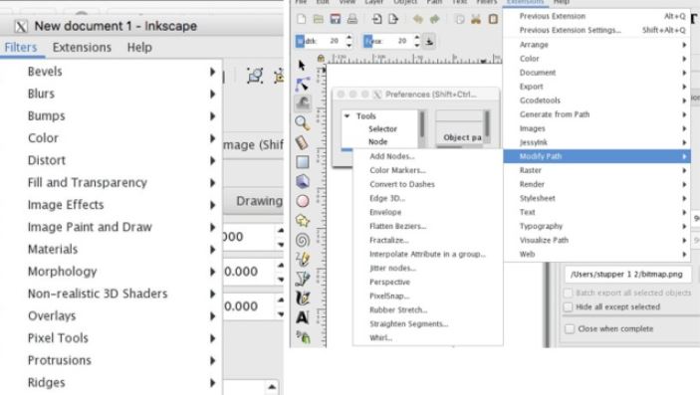Viewport: 700px width, 395px height.
Task: Open the Visualize Path submenu
Action: click(x=596, y=240)
